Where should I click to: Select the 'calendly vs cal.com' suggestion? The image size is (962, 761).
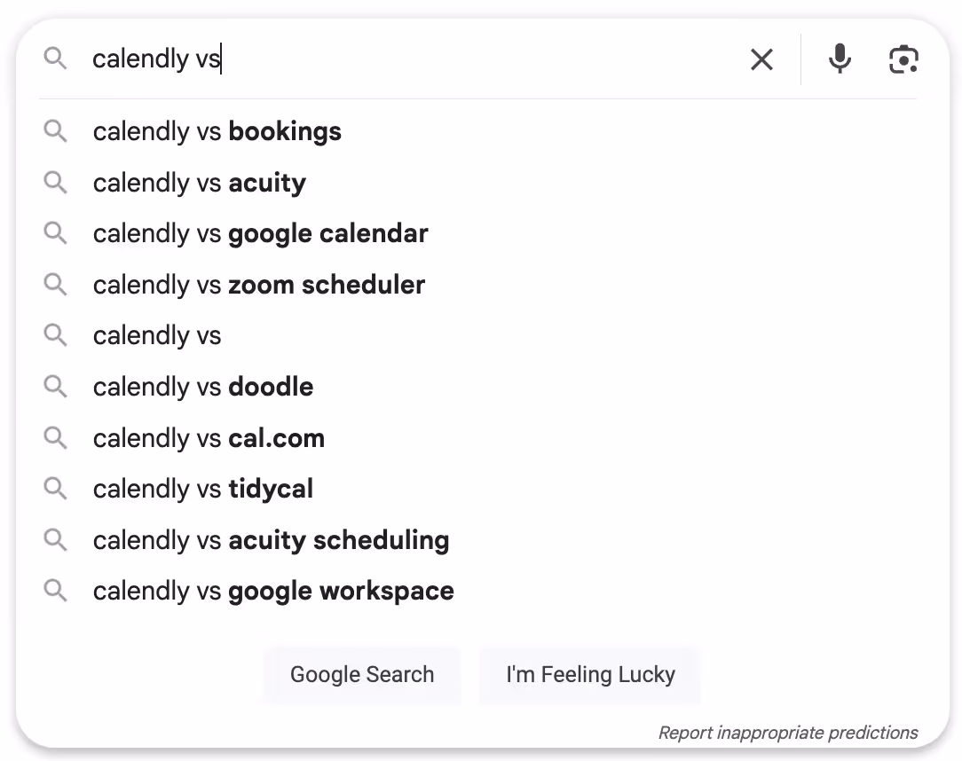point(209,438)
